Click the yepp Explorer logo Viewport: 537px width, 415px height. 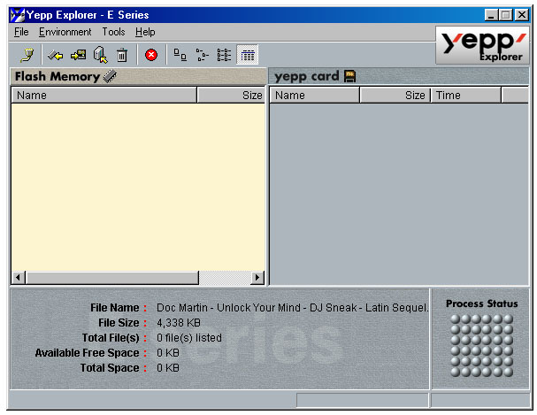(482, 45)
